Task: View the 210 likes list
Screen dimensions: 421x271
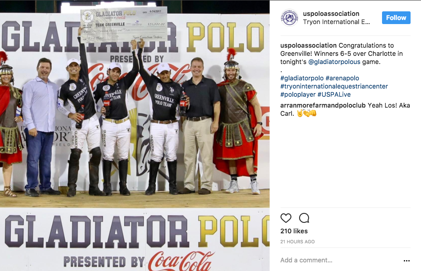Action: pos(294,231)
